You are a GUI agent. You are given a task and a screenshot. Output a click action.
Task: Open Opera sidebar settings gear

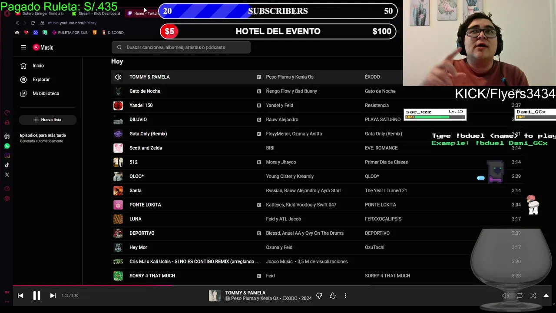click(x=7, y=199)
